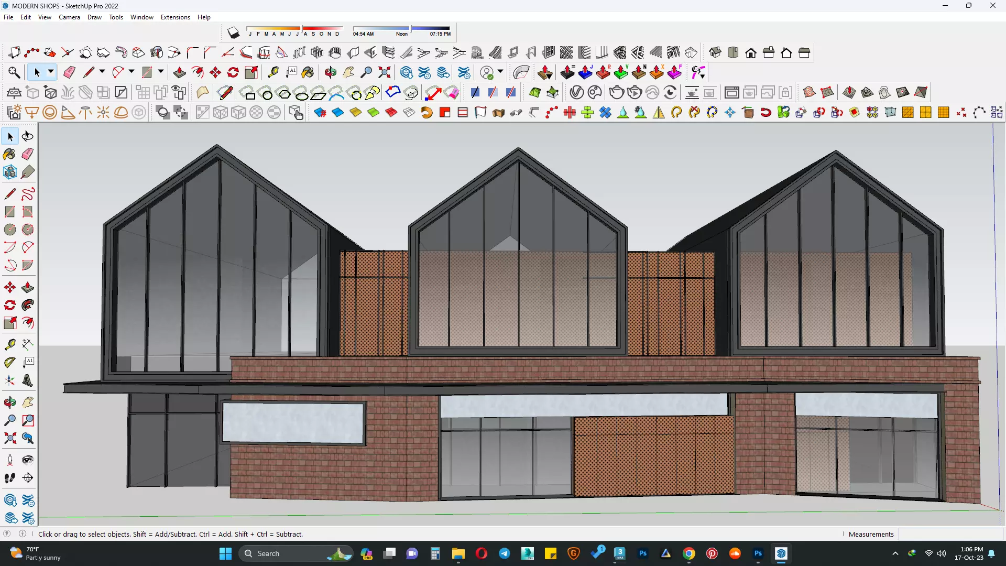Viewport: 1006px width, 566px height.
Task: Open the Window menu
Action: 141,17
